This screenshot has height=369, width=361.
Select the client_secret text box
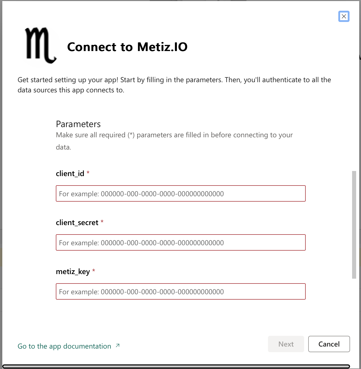pyautogui.click(x=181, y=242)
